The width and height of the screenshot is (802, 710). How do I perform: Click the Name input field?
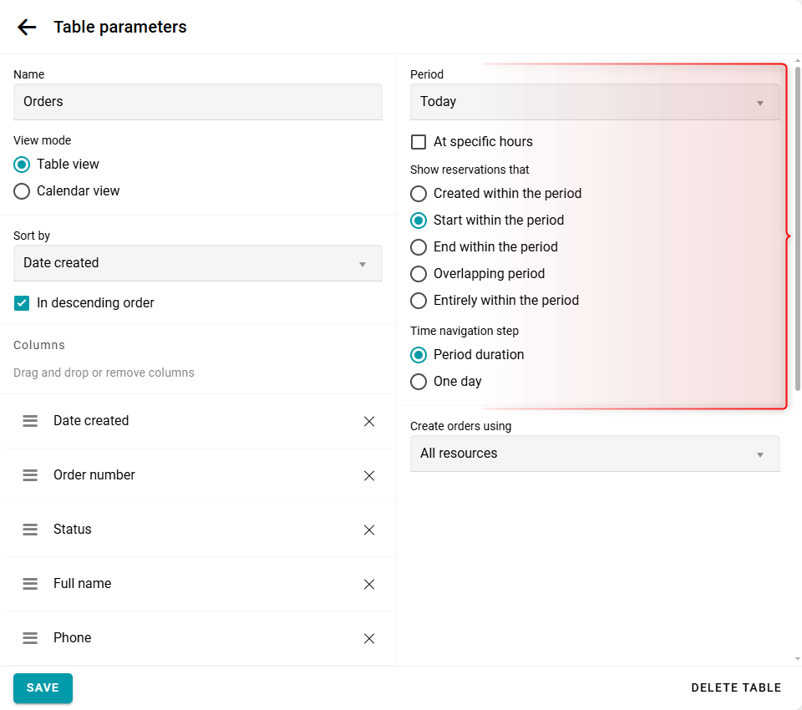(197, 102)
